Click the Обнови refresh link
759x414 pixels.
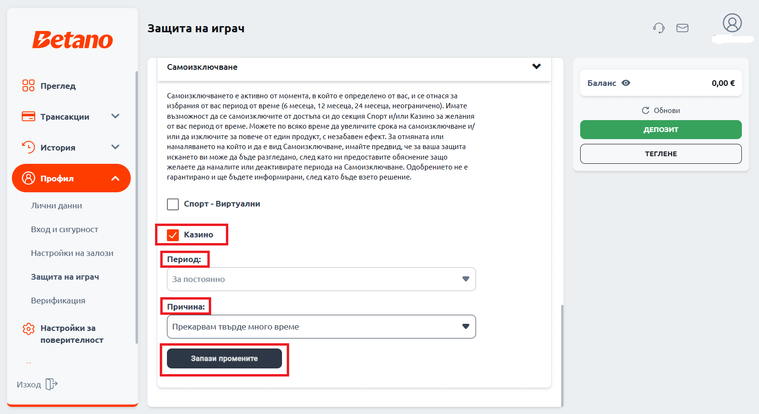click(661, 110)
